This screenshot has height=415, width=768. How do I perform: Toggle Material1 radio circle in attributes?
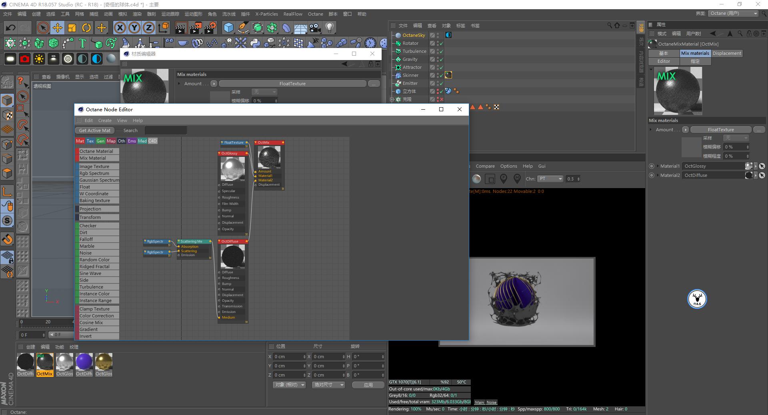click(x=652, y=166)
